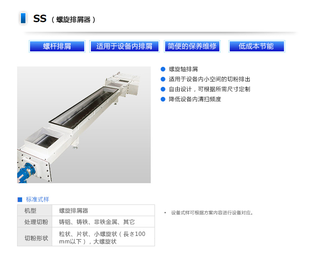Click the bullet dot before 适用于设备内小空间的切粉排出
This screenshot has height=258, width=314.
pyautogui.click(x=163, y=79)
